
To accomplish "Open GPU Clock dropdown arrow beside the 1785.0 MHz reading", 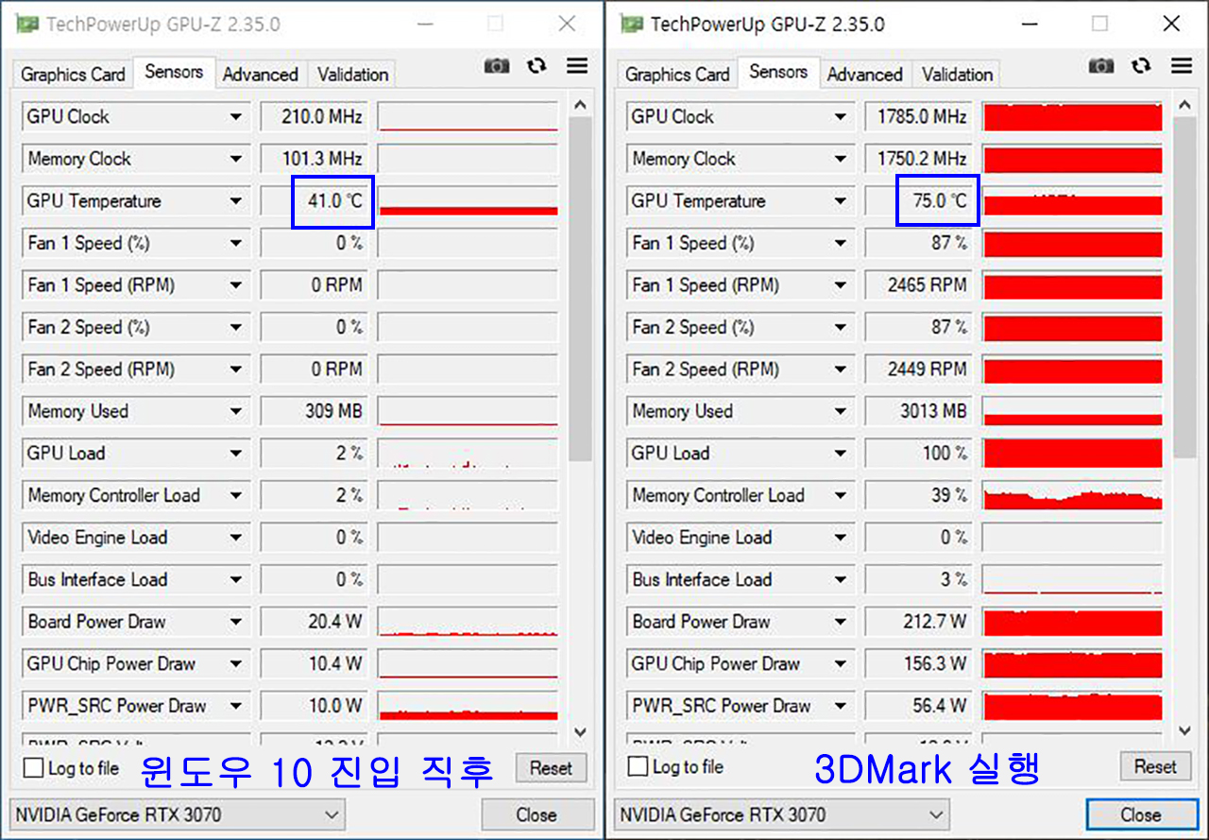I will [x=840, y=117].
